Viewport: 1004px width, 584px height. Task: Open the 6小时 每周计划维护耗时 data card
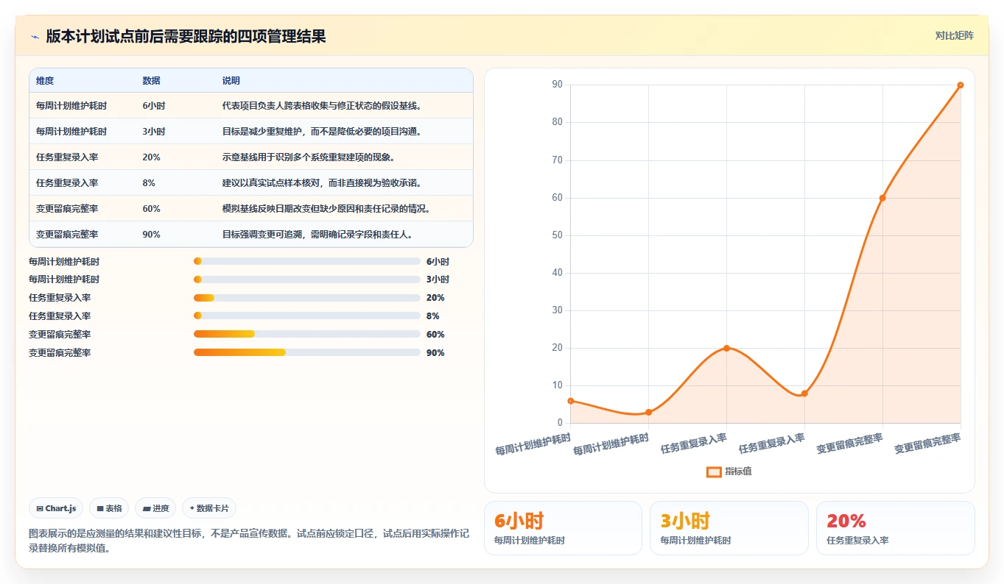563,528
